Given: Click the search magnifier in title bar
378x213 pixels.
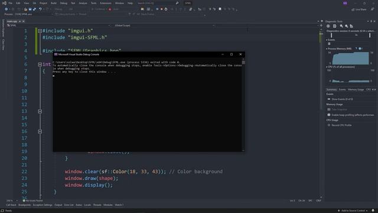Looking at the screenshot, I should tap(177, 3).
